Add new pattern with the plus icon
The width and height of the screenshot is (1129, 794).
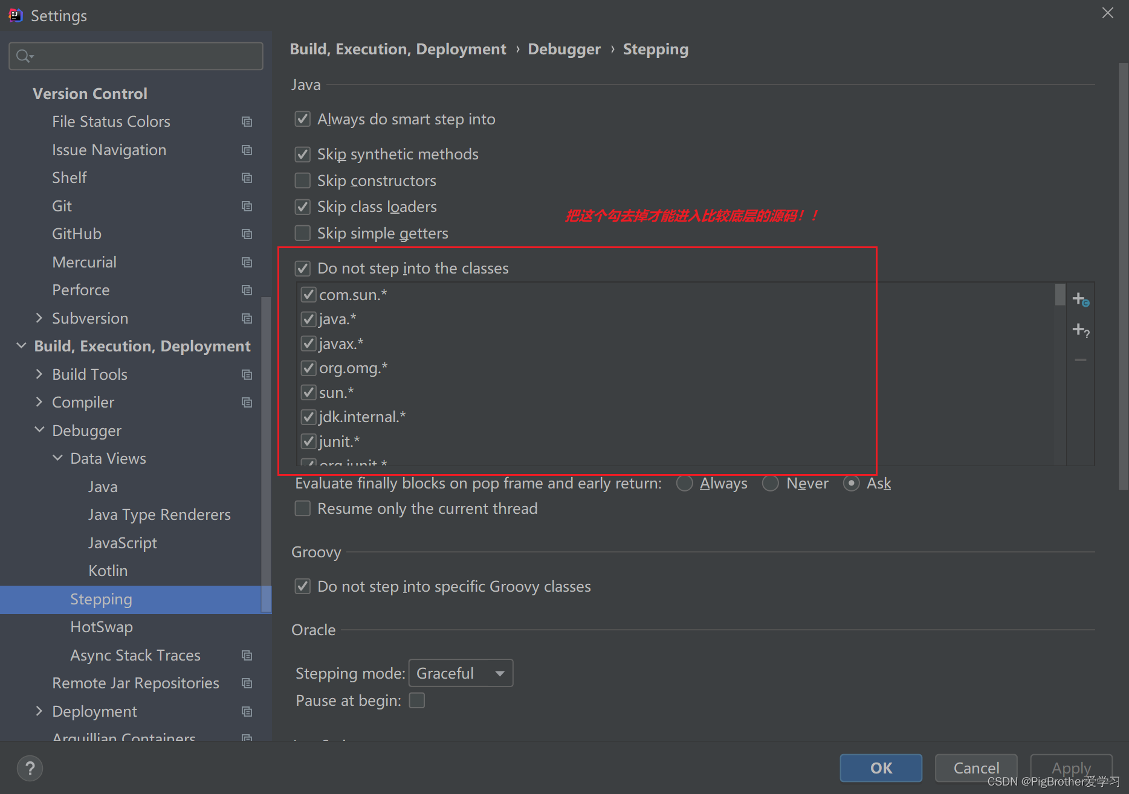click(1080, 298)
